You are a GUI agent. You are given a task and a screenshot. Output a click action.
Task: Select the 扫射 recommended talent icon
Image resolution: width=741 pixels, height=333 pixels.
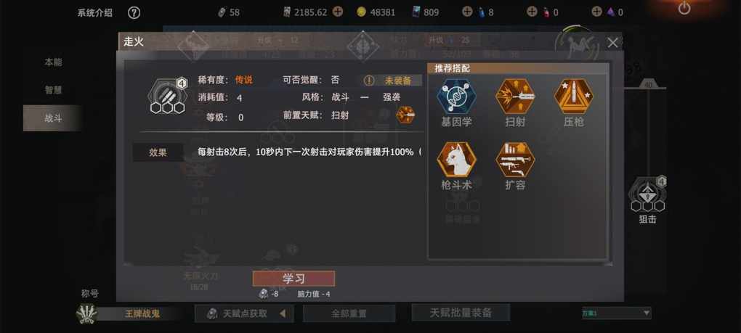click(515, 96)
